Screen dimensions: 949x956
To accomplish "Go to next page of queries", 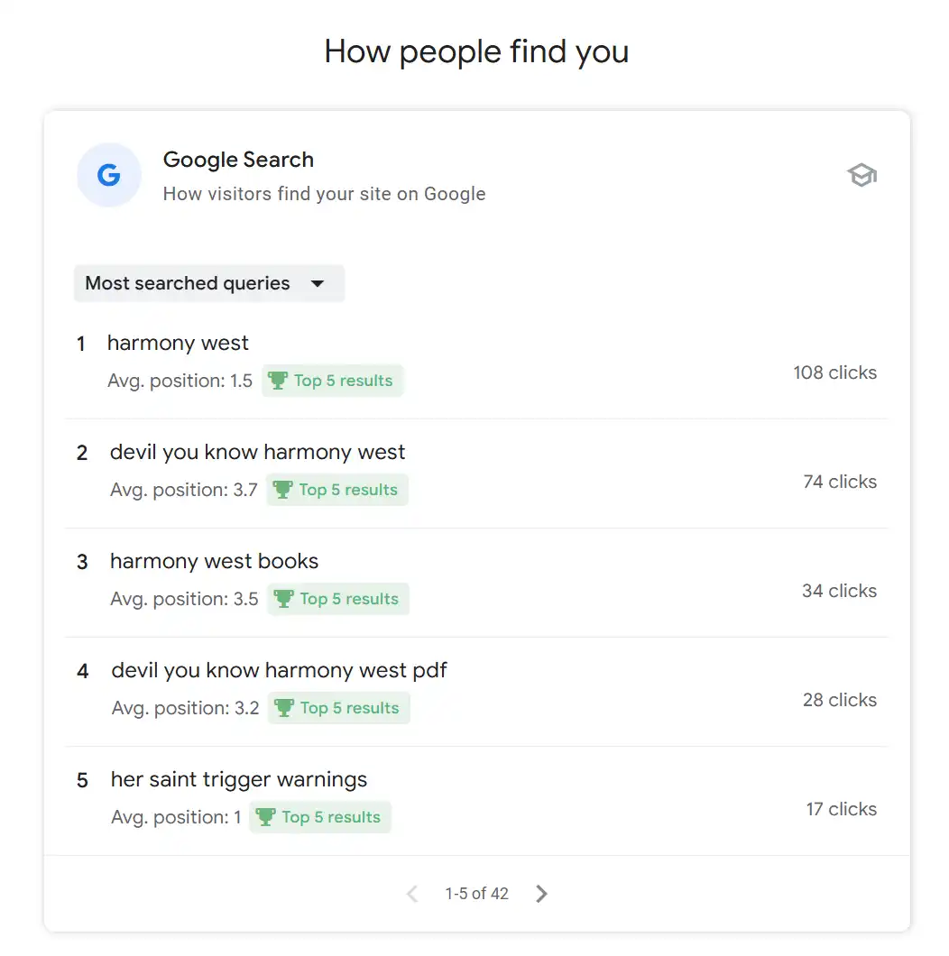I will point(541,894).
